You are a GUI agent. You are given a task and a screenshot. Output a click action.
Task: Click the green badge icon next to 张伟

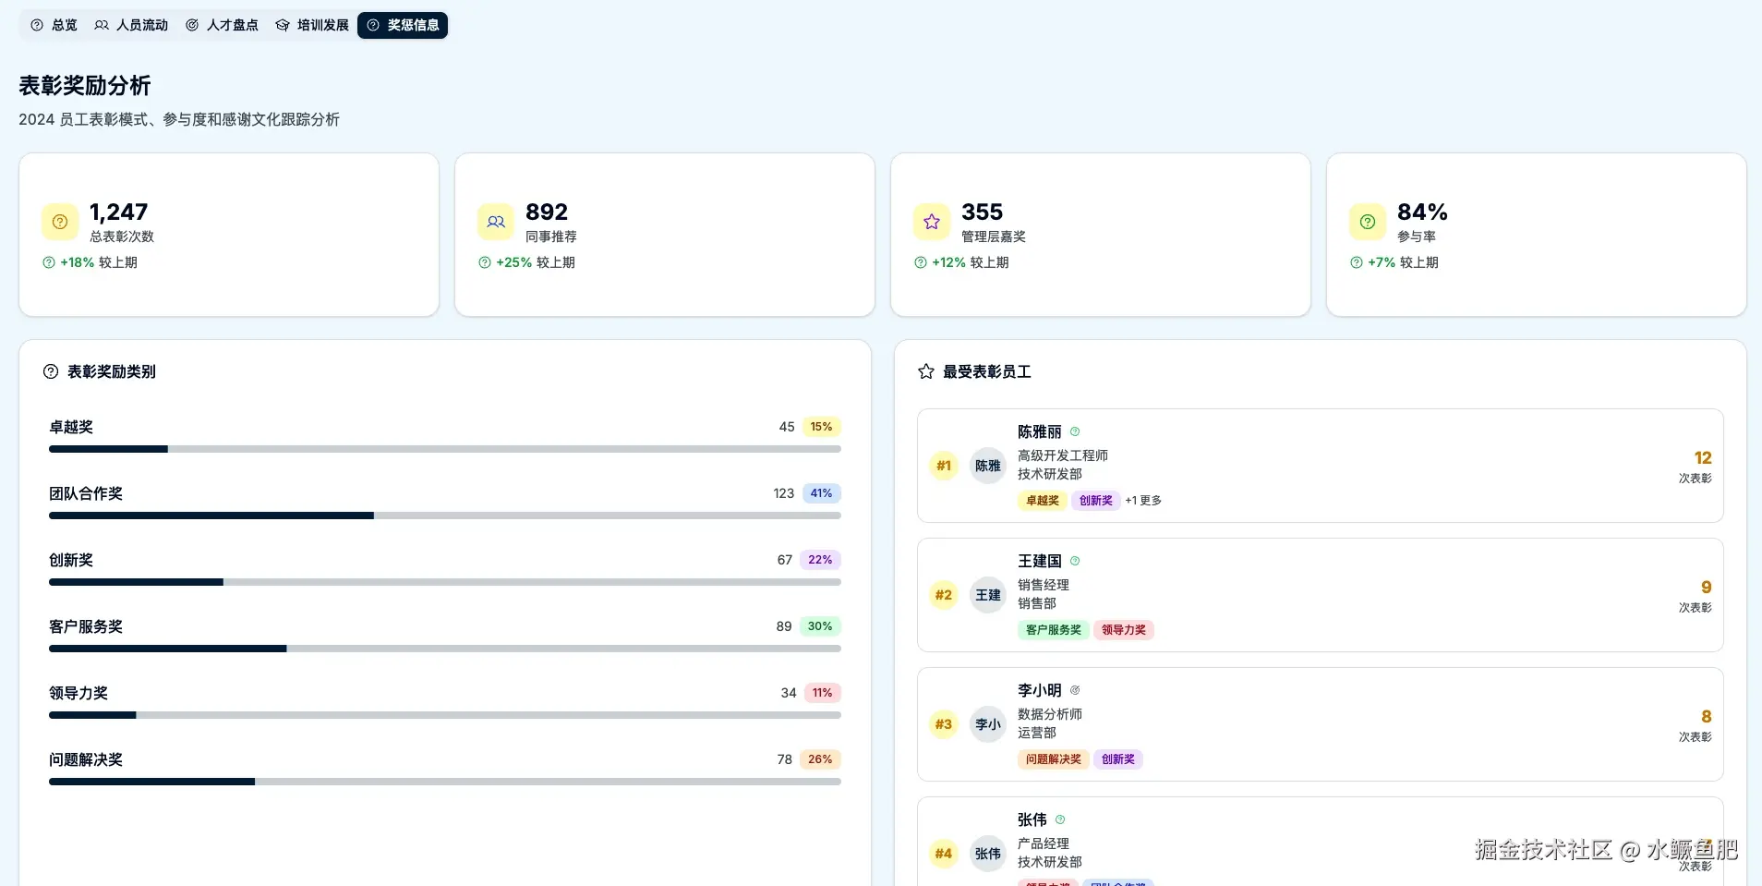(1060, 819)
